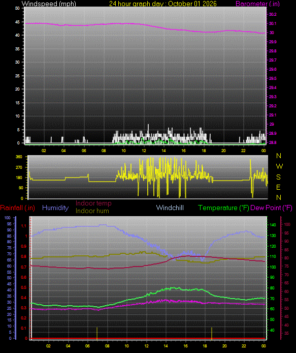296x353 pixels.
Task: Click the Humidity legend label
Action: [55, 208]
